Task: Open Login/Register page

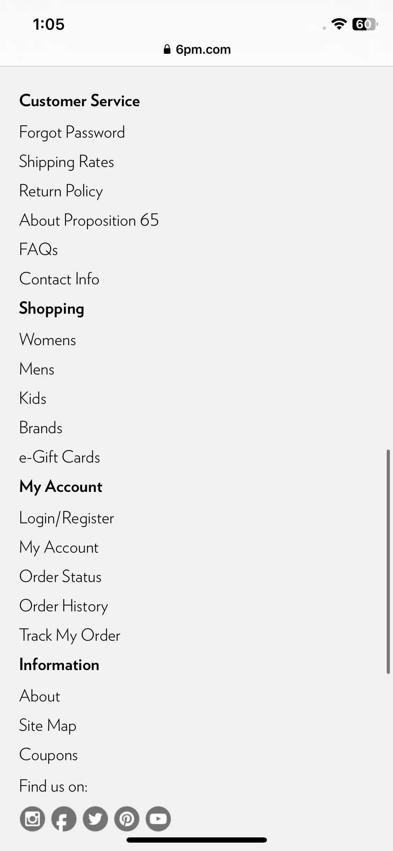Action: (67, 518)
